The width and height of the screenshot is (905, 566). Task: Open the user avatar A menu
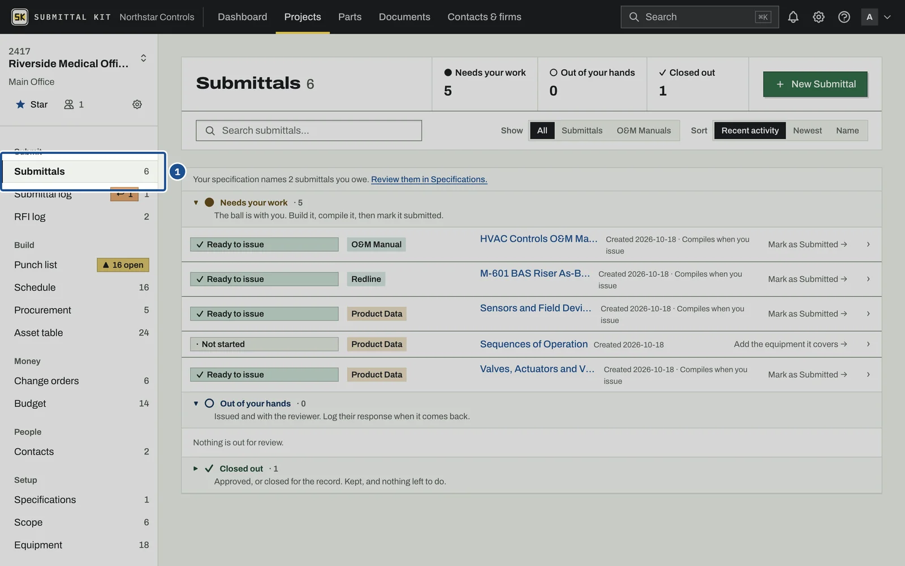point(876,17)
